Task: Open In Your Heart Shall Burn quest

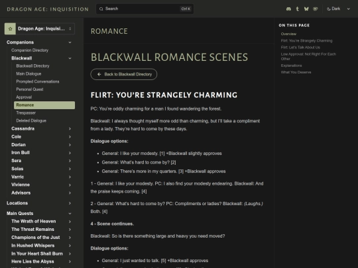Action: tap(37, 253)
